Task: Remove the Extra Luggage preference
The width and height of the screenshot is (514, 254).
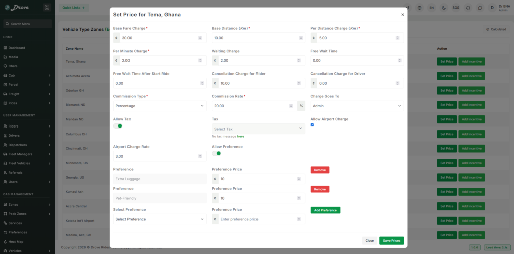Action: (x=320, y=170)
